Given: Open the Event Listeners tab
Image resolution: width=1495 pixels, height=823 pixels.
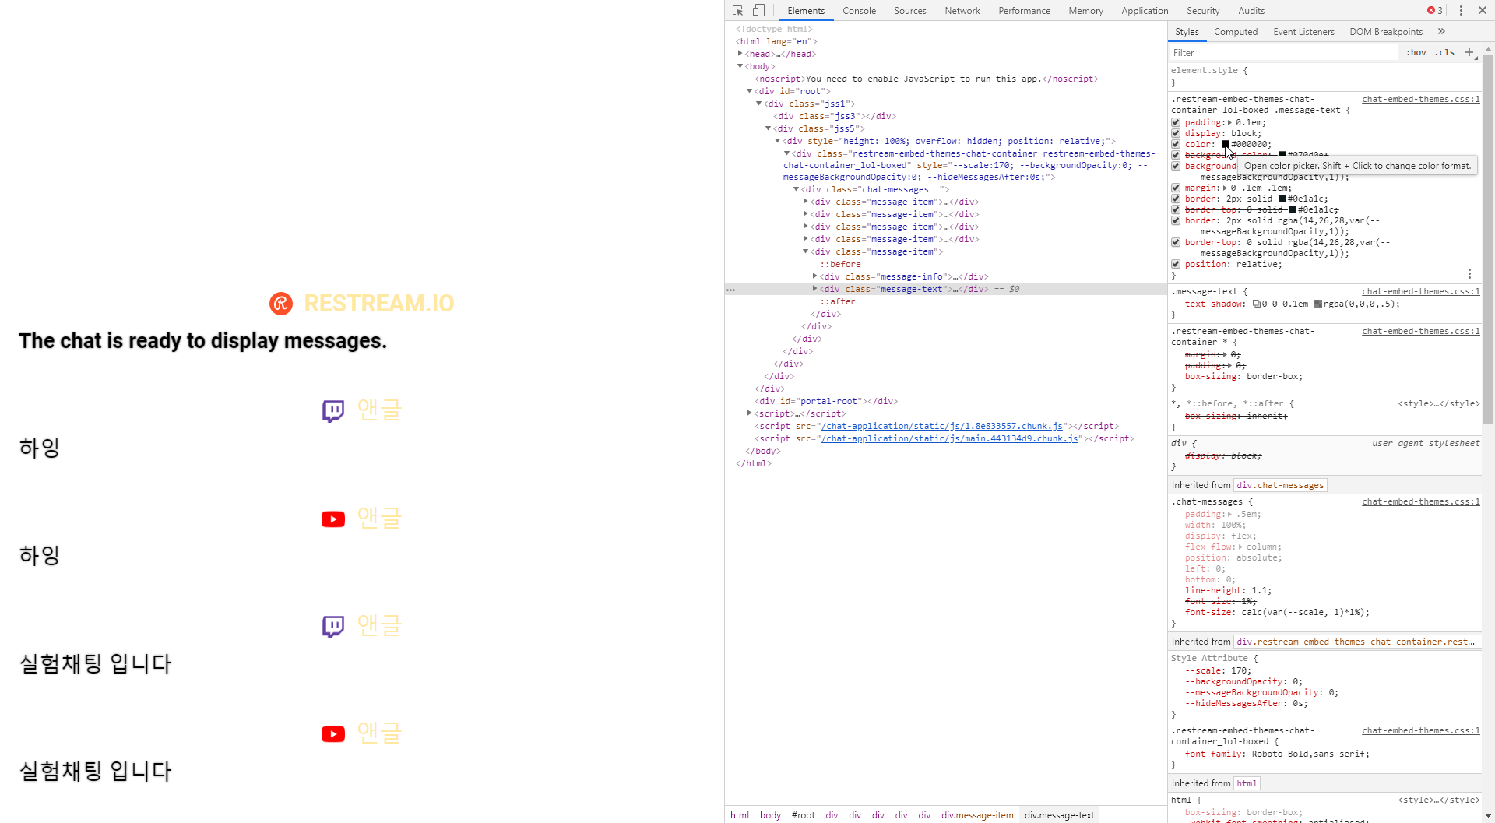Looking at the screenshot, I should (1303, 31).
